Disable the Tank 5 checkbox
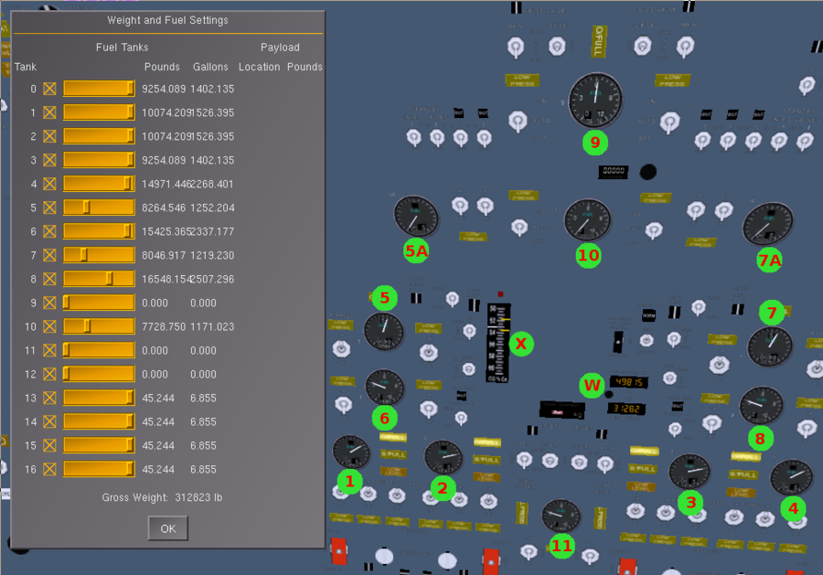823x575 pixels. [x=49, y=208]
